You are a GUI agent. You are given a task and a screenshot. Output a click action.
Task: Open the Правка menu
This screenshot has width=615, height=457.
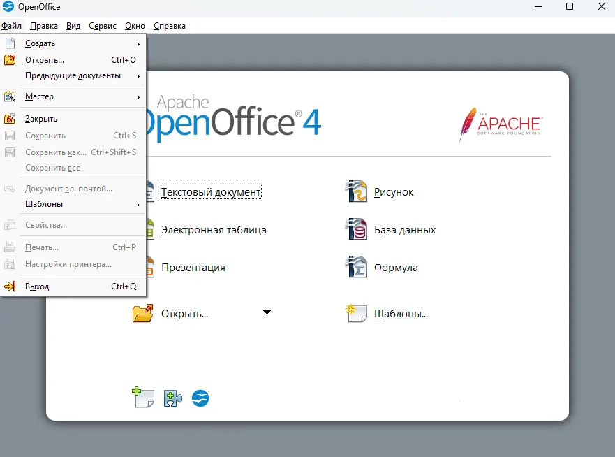point(43,25)
